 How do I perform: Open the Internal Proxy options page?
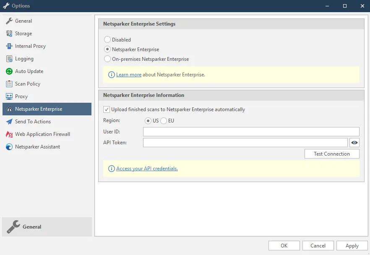(47, 46)
